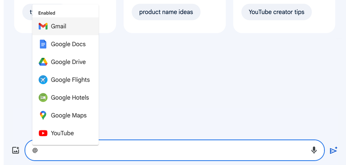
Task: Activate the microphone voice input
Action: (x=314, y=150)
